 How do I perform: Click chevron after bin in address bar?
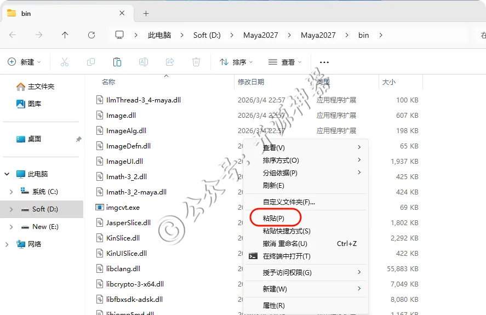point(381,36)
